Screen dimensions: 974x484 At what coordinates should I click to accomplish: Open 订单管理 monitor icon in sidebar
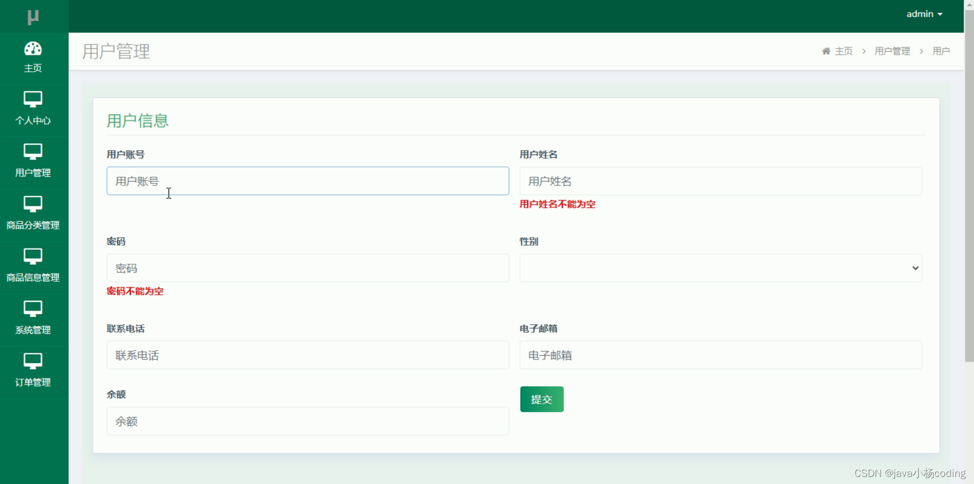pyautogui.click(x=33, y=362)
